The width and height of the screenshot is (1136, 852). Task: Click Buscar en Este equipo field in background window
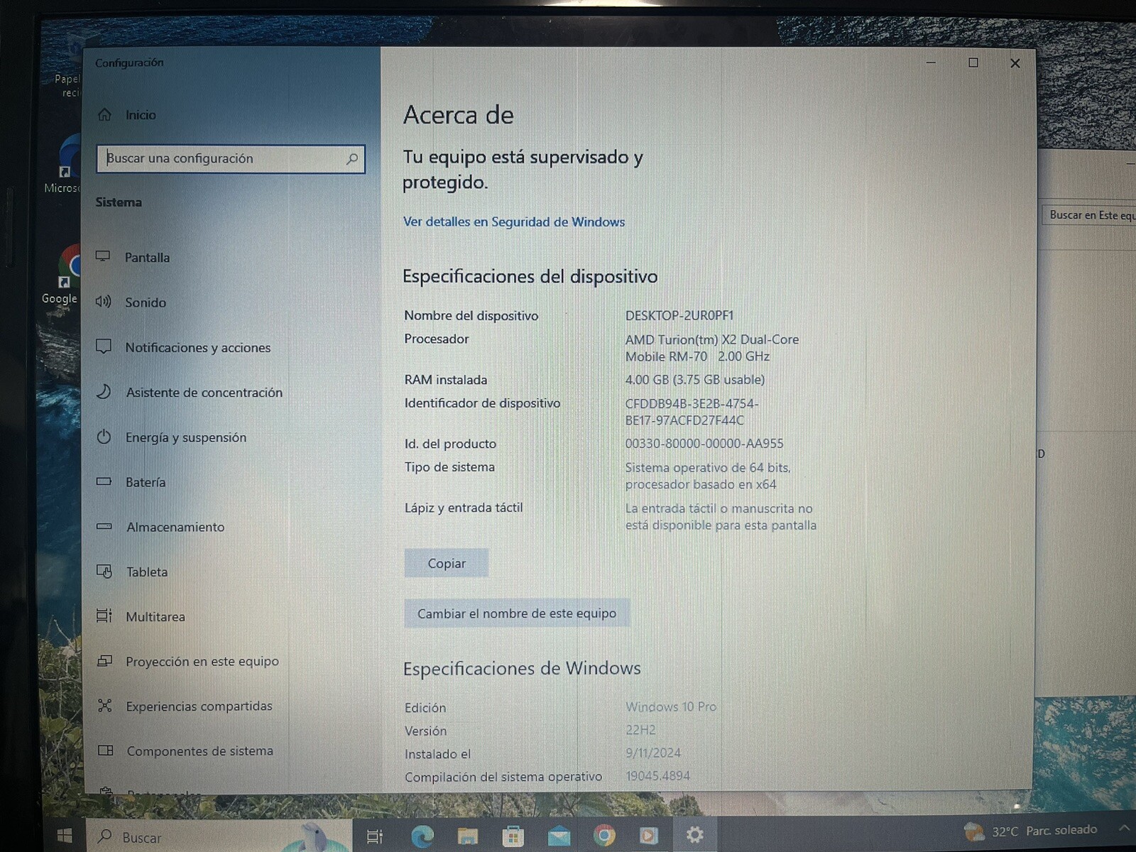pos(1089,215)
